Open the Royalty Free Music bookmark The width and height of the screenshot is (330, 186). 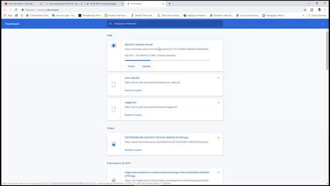click(x=116, y=16)
